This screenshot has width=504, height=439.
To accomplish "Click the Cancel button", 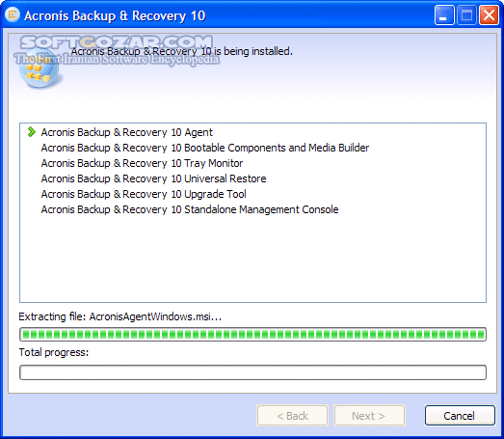I will click(x=460, y=416).
